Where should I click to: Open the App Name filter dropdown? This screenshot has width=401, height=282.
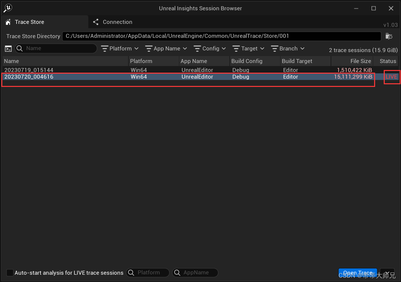coord(166,48)
